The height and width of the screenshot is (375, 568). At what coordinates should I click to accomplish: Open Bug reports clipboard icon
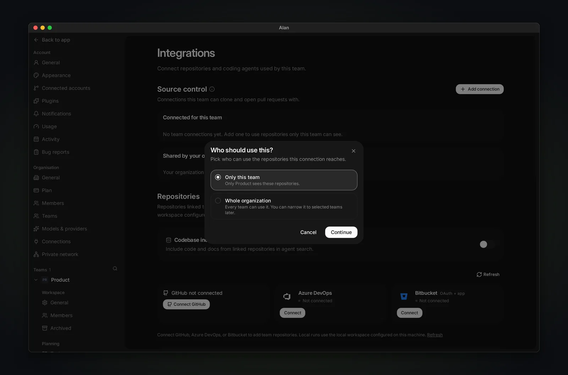pyautogui.click(x=36, y=152)
